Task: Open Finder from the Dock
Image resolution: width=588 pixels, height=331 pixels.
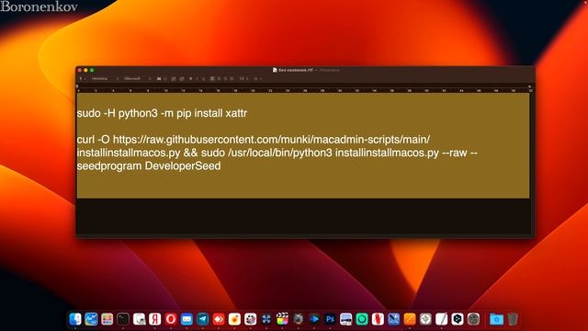Action: 75,319
